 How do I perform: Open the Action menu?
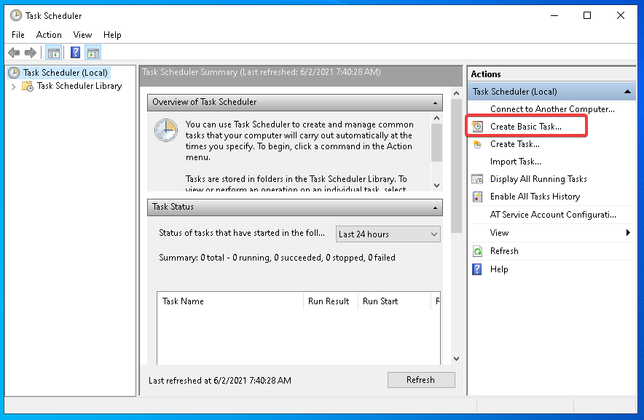(49, 35)
